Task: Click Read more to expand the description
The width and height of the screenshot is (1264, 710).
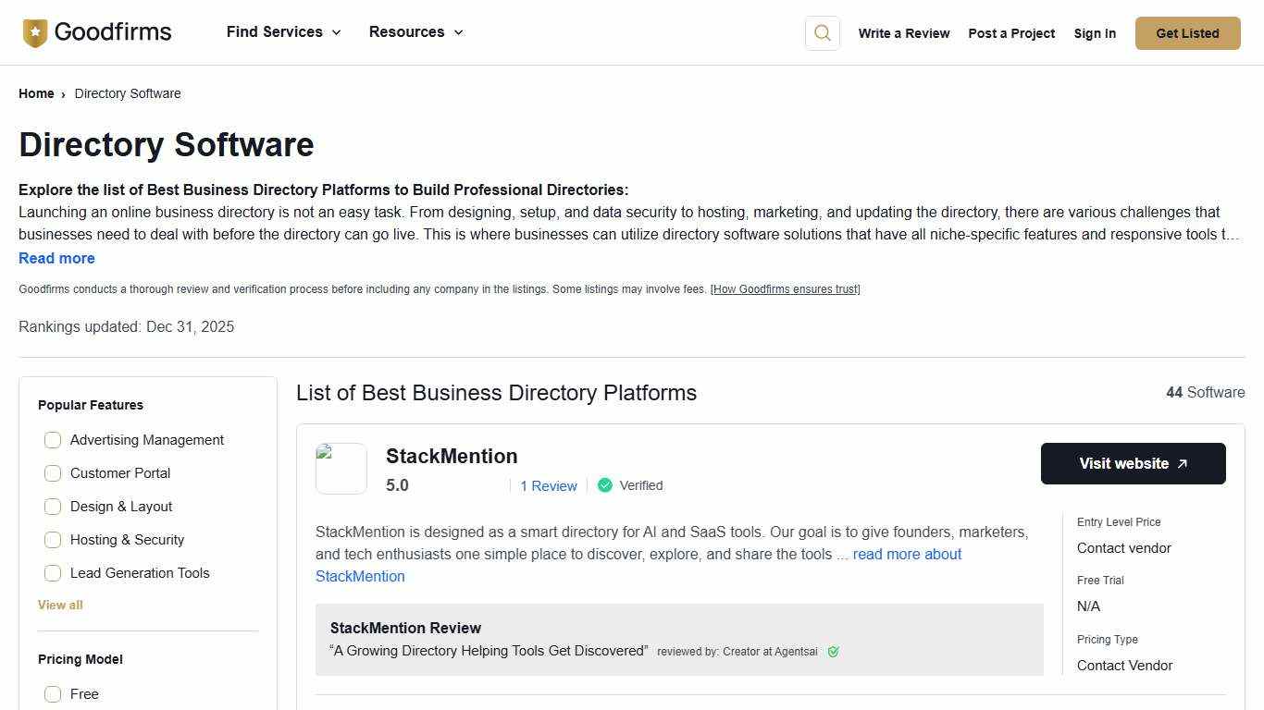Action: point(56,258)
